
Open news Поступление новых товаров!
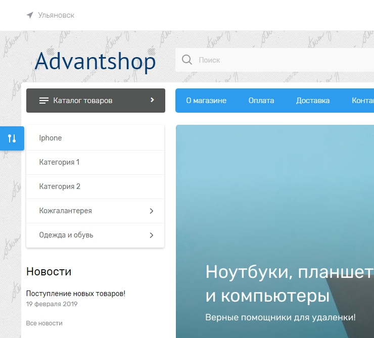tap(75, 293)
